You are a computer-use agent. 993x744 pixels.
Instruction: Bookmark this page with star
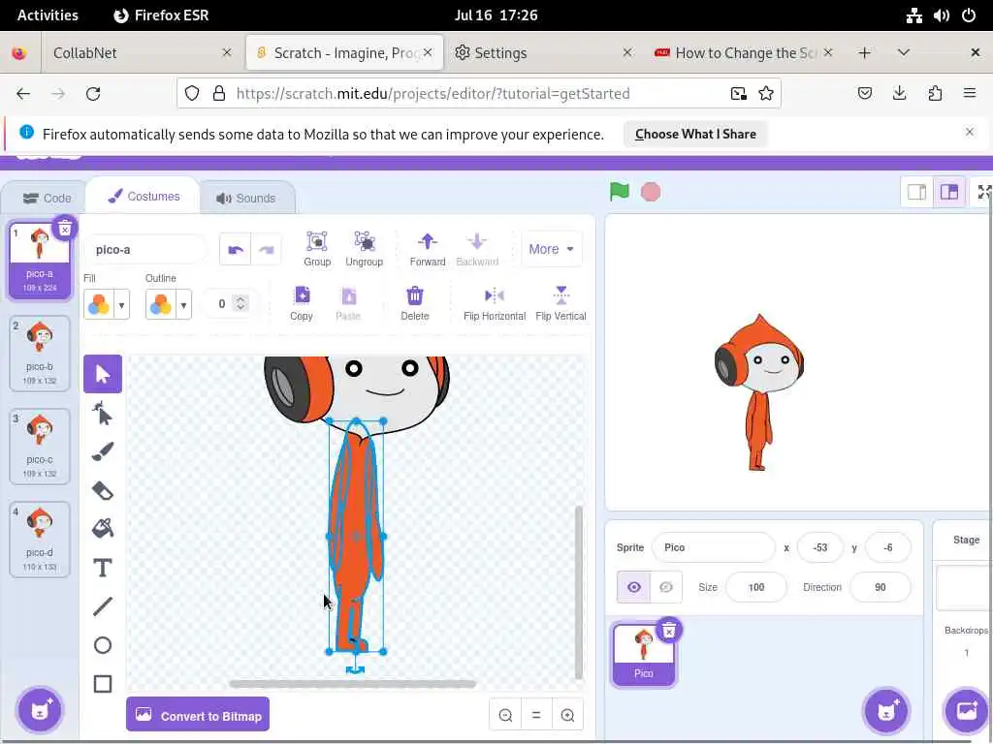click(x=766, y=94)
